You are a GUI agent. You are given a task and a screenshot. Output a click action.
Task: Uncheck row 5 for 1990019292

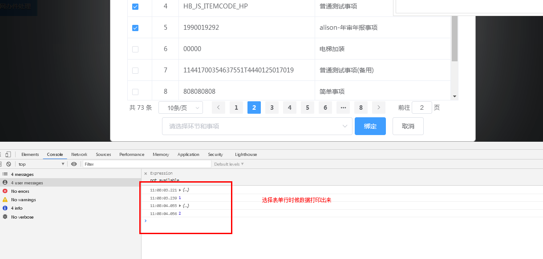pyautogui.click(x=135, y=28)
